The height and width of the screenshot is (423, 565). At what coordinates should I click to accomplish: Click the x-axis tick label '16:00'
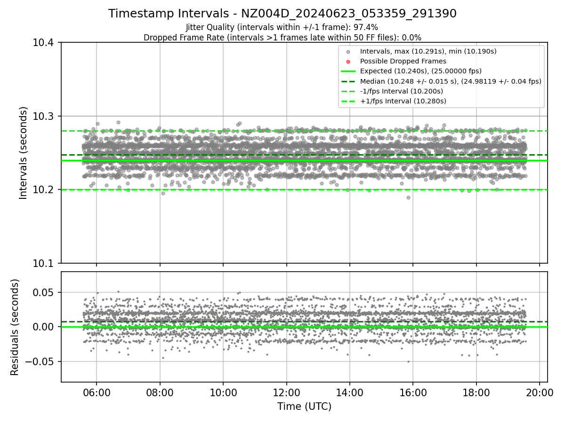[x=413, y=392]
